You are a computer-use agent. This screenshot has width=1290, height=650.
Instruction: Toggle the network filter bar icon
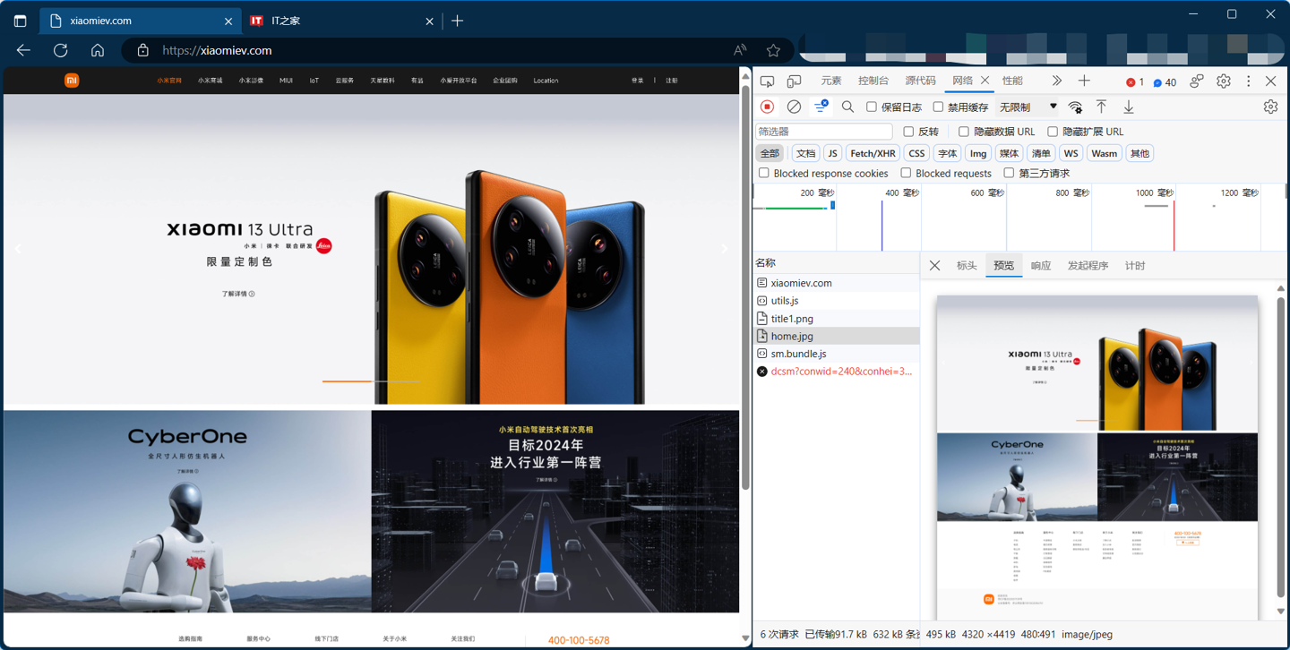pos(821,107)
